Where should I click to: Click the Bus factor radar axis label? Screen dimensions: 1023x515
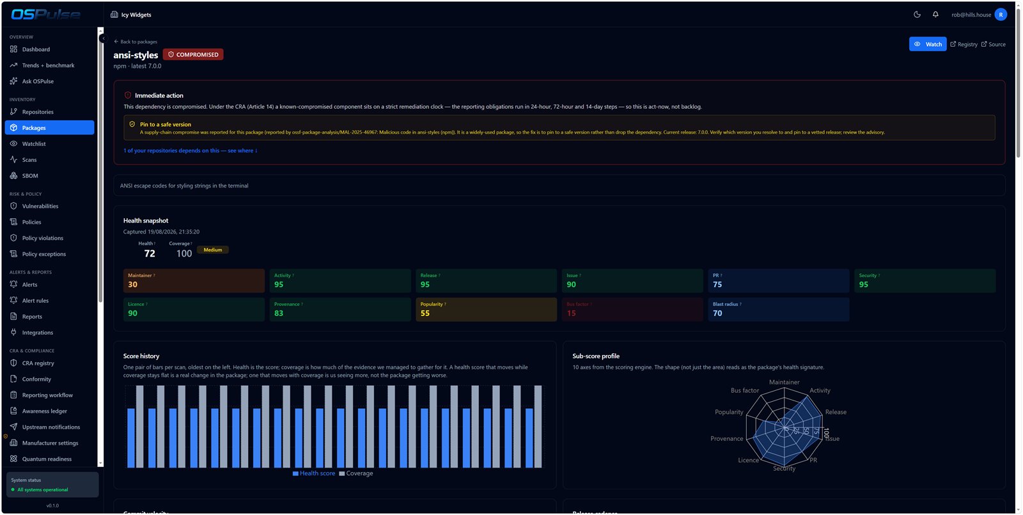pyautogui.click(x=745, y=390)
